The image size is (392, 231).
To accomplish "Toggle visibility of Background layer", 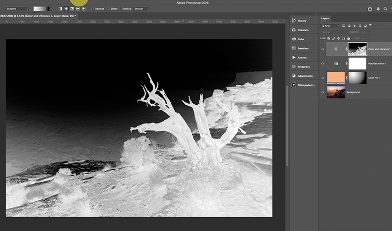I will point(323,92).
